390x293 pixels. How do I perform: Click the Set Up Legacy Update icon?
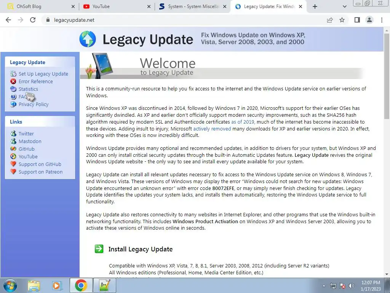(x=13, y=74)
